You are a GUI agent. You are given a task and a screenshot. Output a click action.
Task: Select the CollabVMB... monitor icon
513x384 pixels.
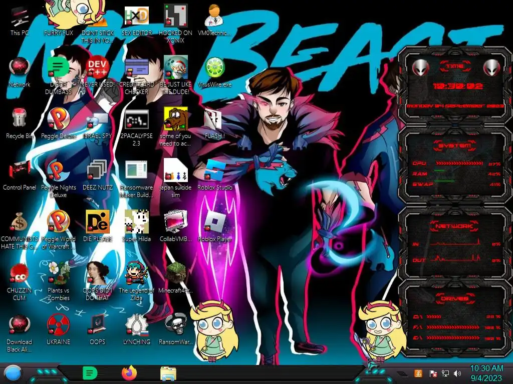176,226
